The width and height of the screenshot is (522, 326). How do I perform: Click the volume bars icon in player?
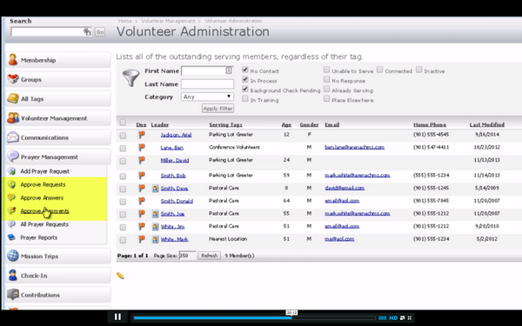click(x=383, y=318)
